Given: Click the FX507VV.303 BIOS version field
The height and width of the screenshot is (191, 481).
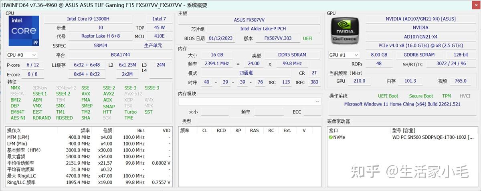Looking at the screenshot, I should pos(278,38).
